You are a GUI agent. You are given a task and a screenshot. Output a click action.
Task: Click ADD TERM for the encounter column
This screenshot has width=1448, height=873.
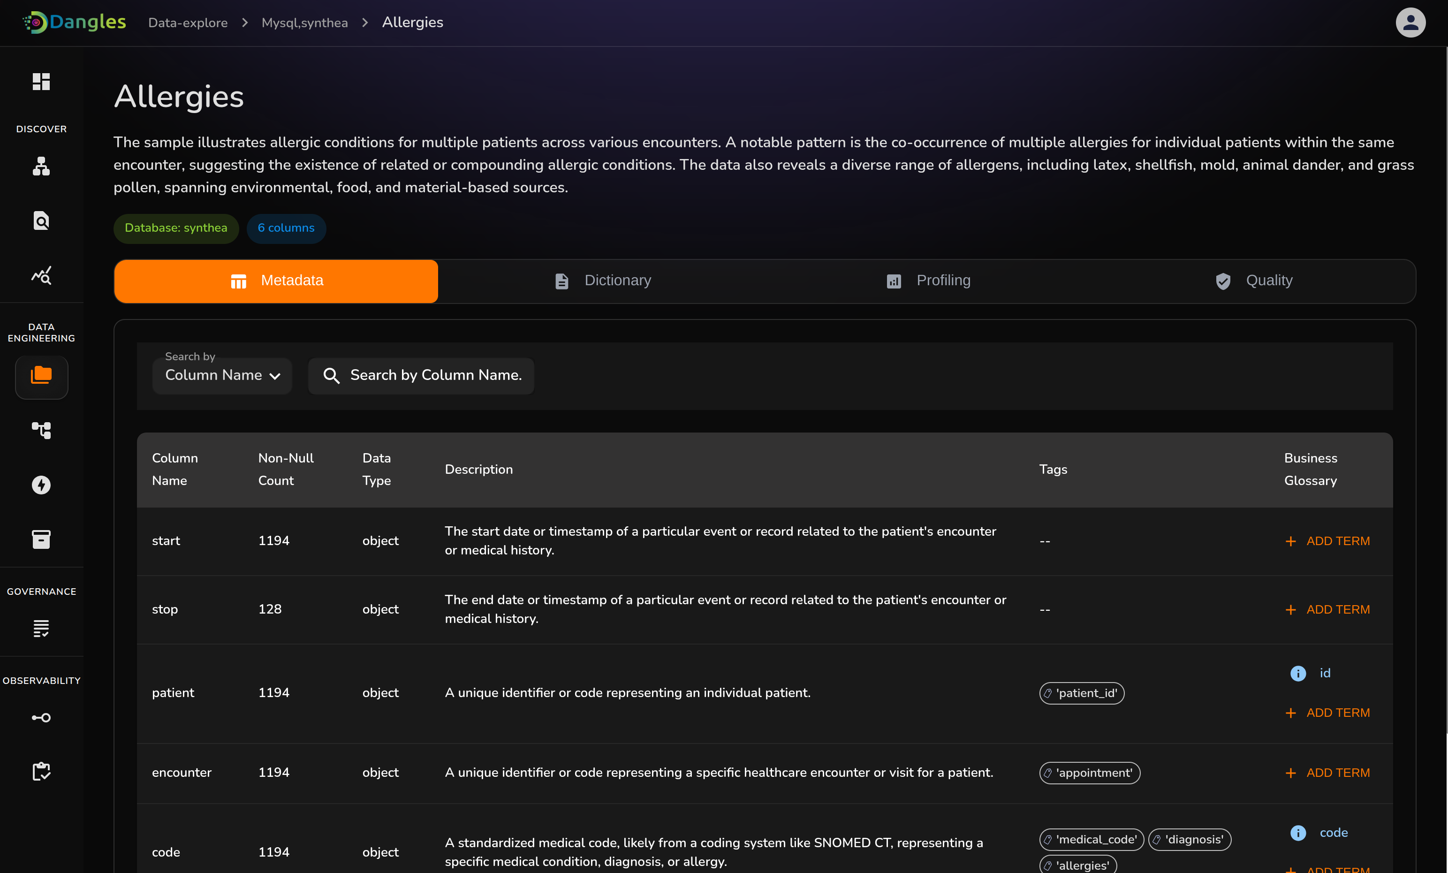click(x=1327, y=773)
